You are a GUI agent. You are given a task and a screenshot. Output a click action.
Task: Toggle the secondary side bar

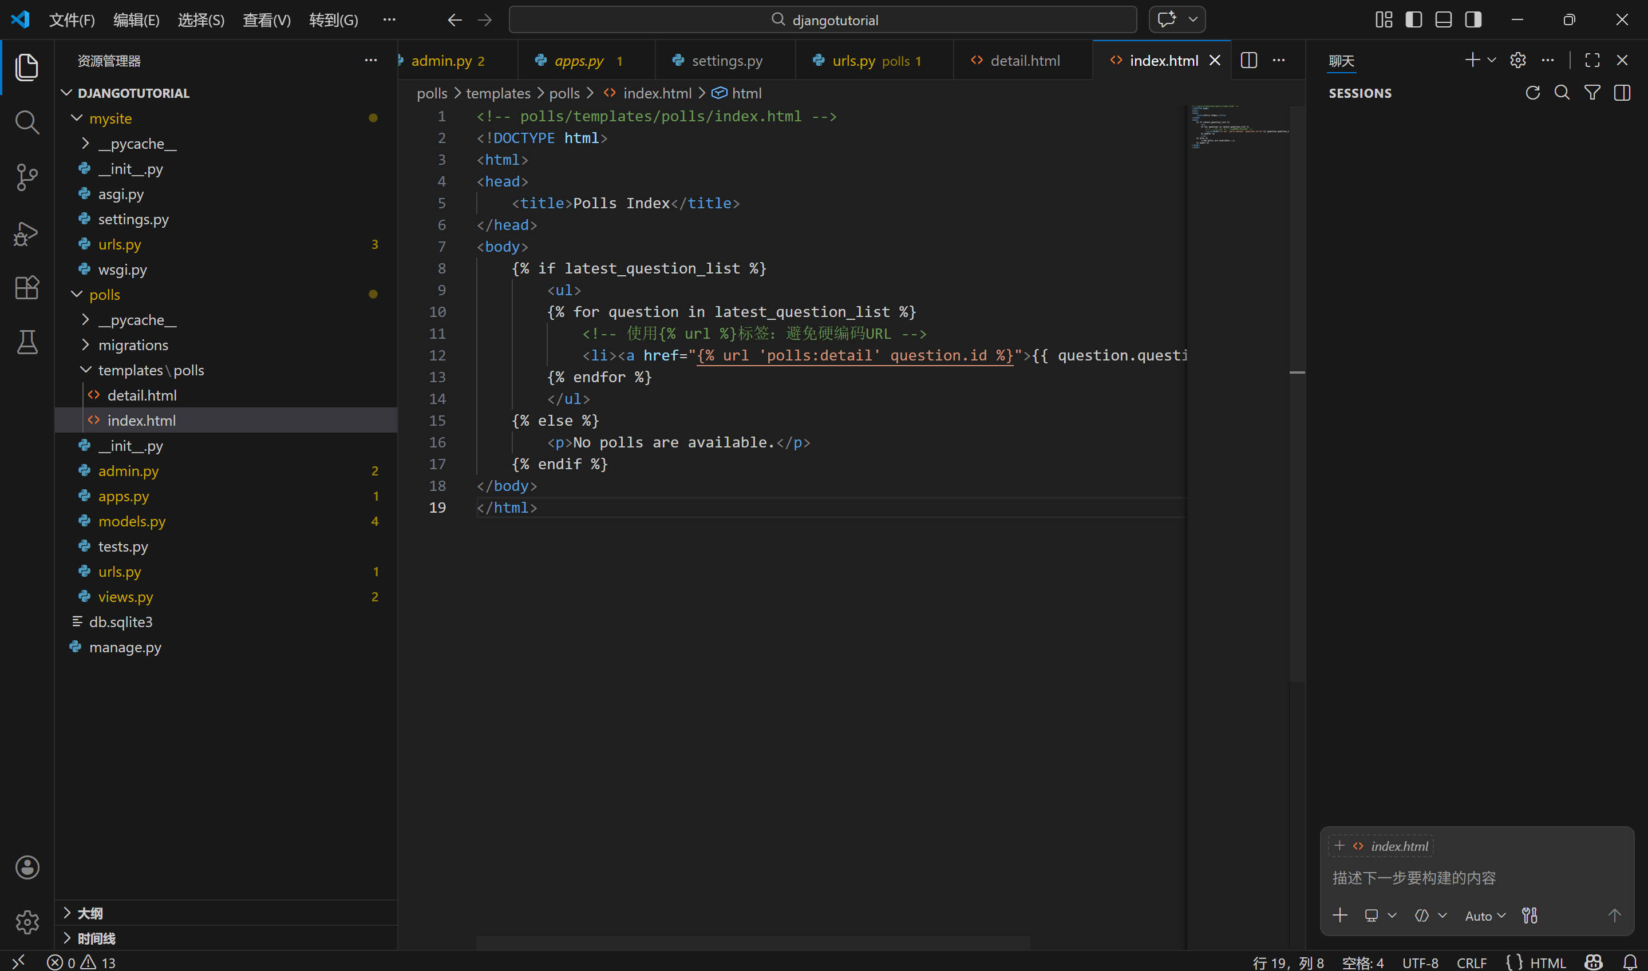[x=1473, y=19]
